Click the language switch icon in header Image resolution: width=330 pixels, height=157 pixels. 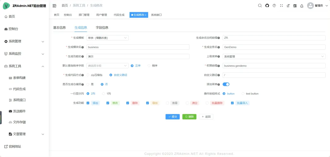click(x=295, y=6)
